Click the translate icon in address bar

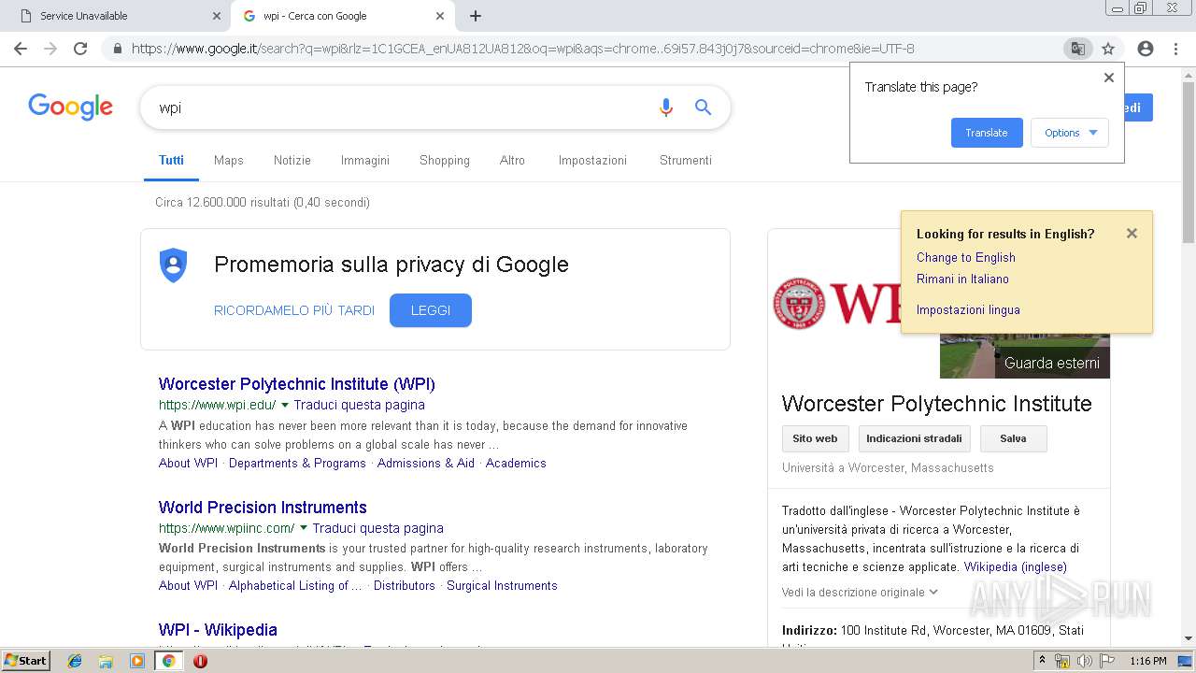[x=1077, y=49]
